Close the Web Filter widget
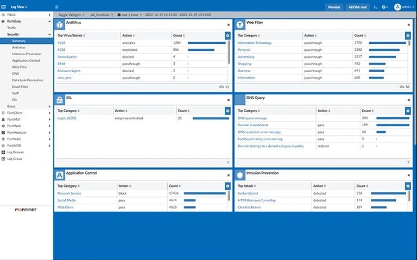This screenshot has width=417, height=260. click(409, 25)
